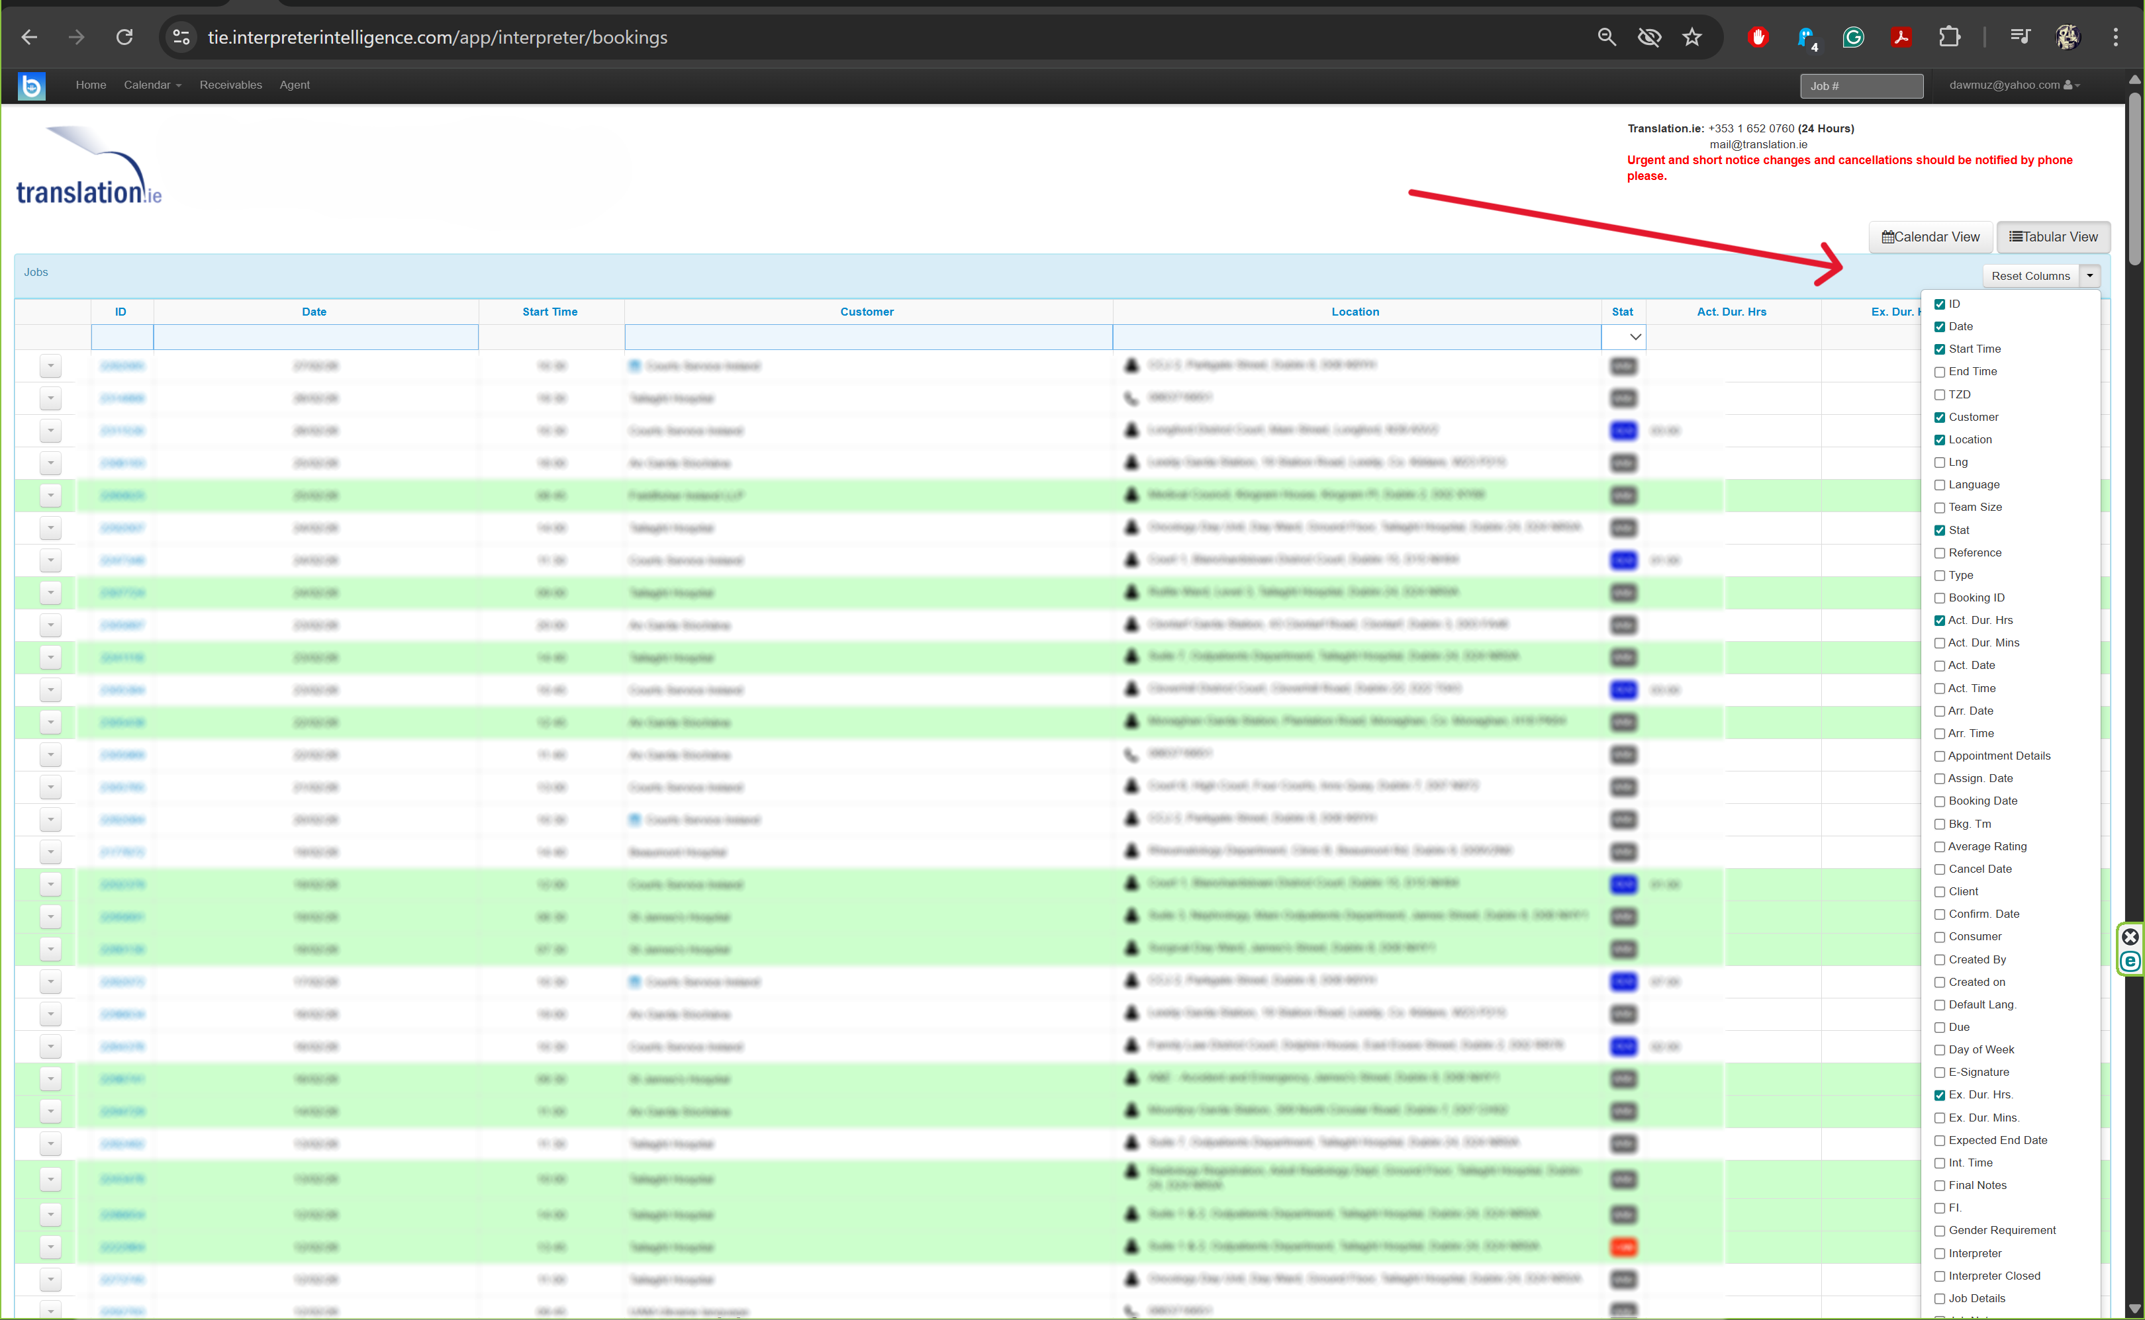Switch to Calendar View
The width and height of the screenshot is (2145, 1320).
coord(1930,237)
